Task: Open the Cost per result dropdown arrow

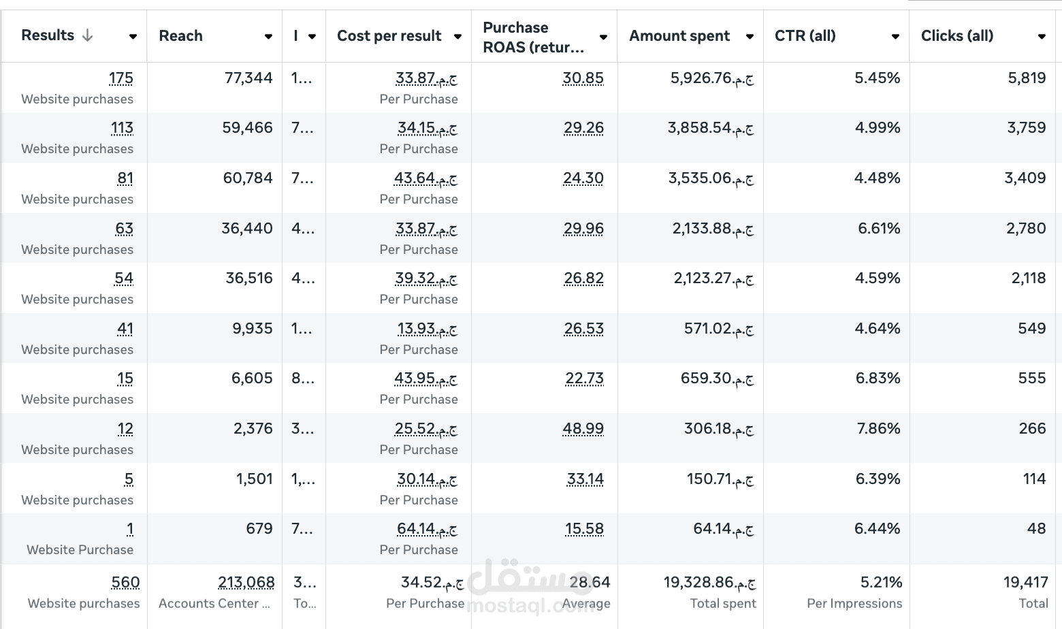Action: click(x=457, y=37)
